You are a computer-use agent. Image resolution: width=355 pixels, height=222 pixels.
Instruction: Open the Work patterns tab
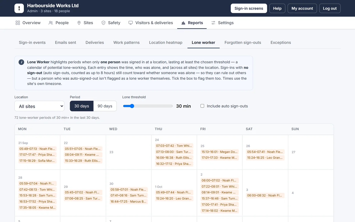tap(127, 43)
